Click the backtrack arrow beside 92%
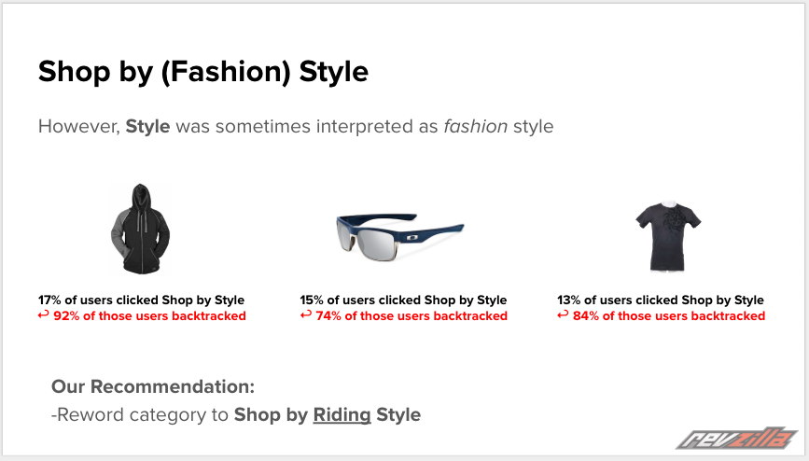 43,315
